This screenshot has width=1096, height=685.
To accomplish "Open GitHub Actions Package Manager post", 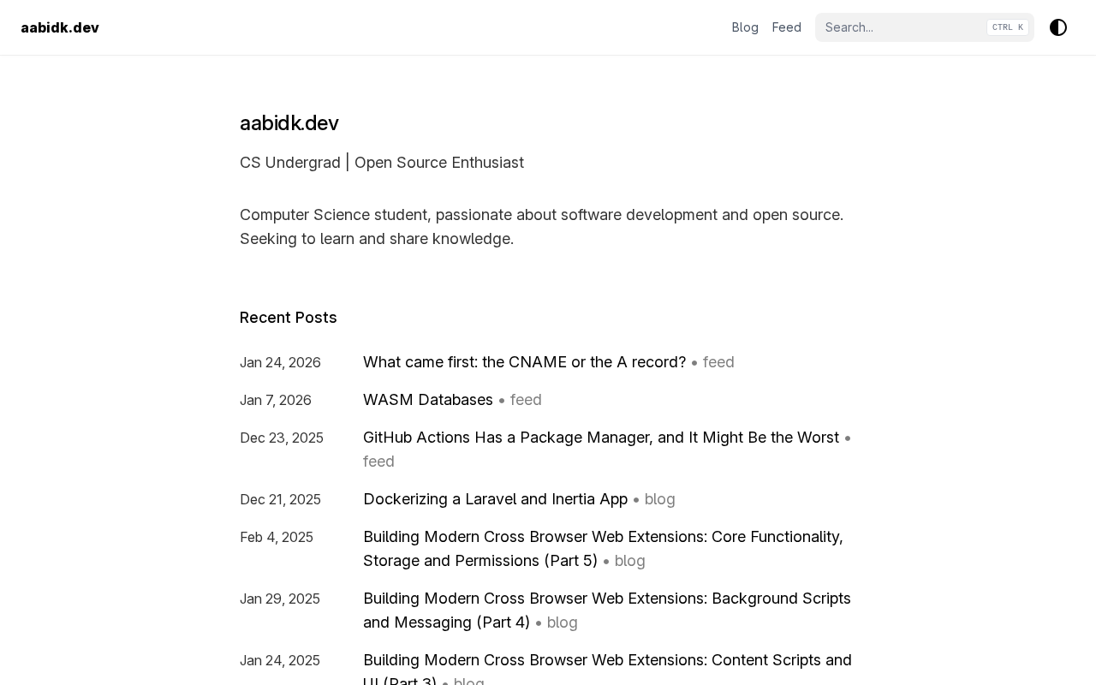I will [600, 438].
